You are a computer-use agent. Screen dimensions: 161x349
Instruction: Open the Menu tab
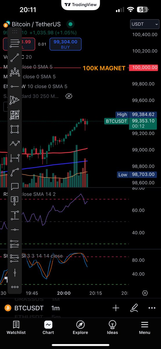pos(144,328)
